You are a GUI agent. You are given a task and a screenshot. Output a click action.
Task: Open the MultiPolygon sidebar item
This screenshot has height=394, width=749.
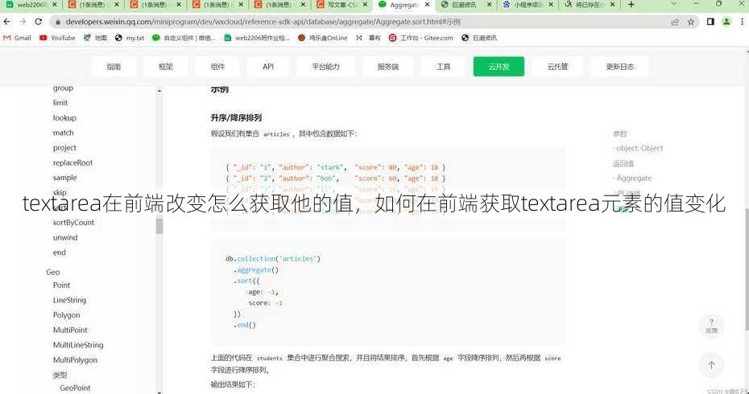75,359
